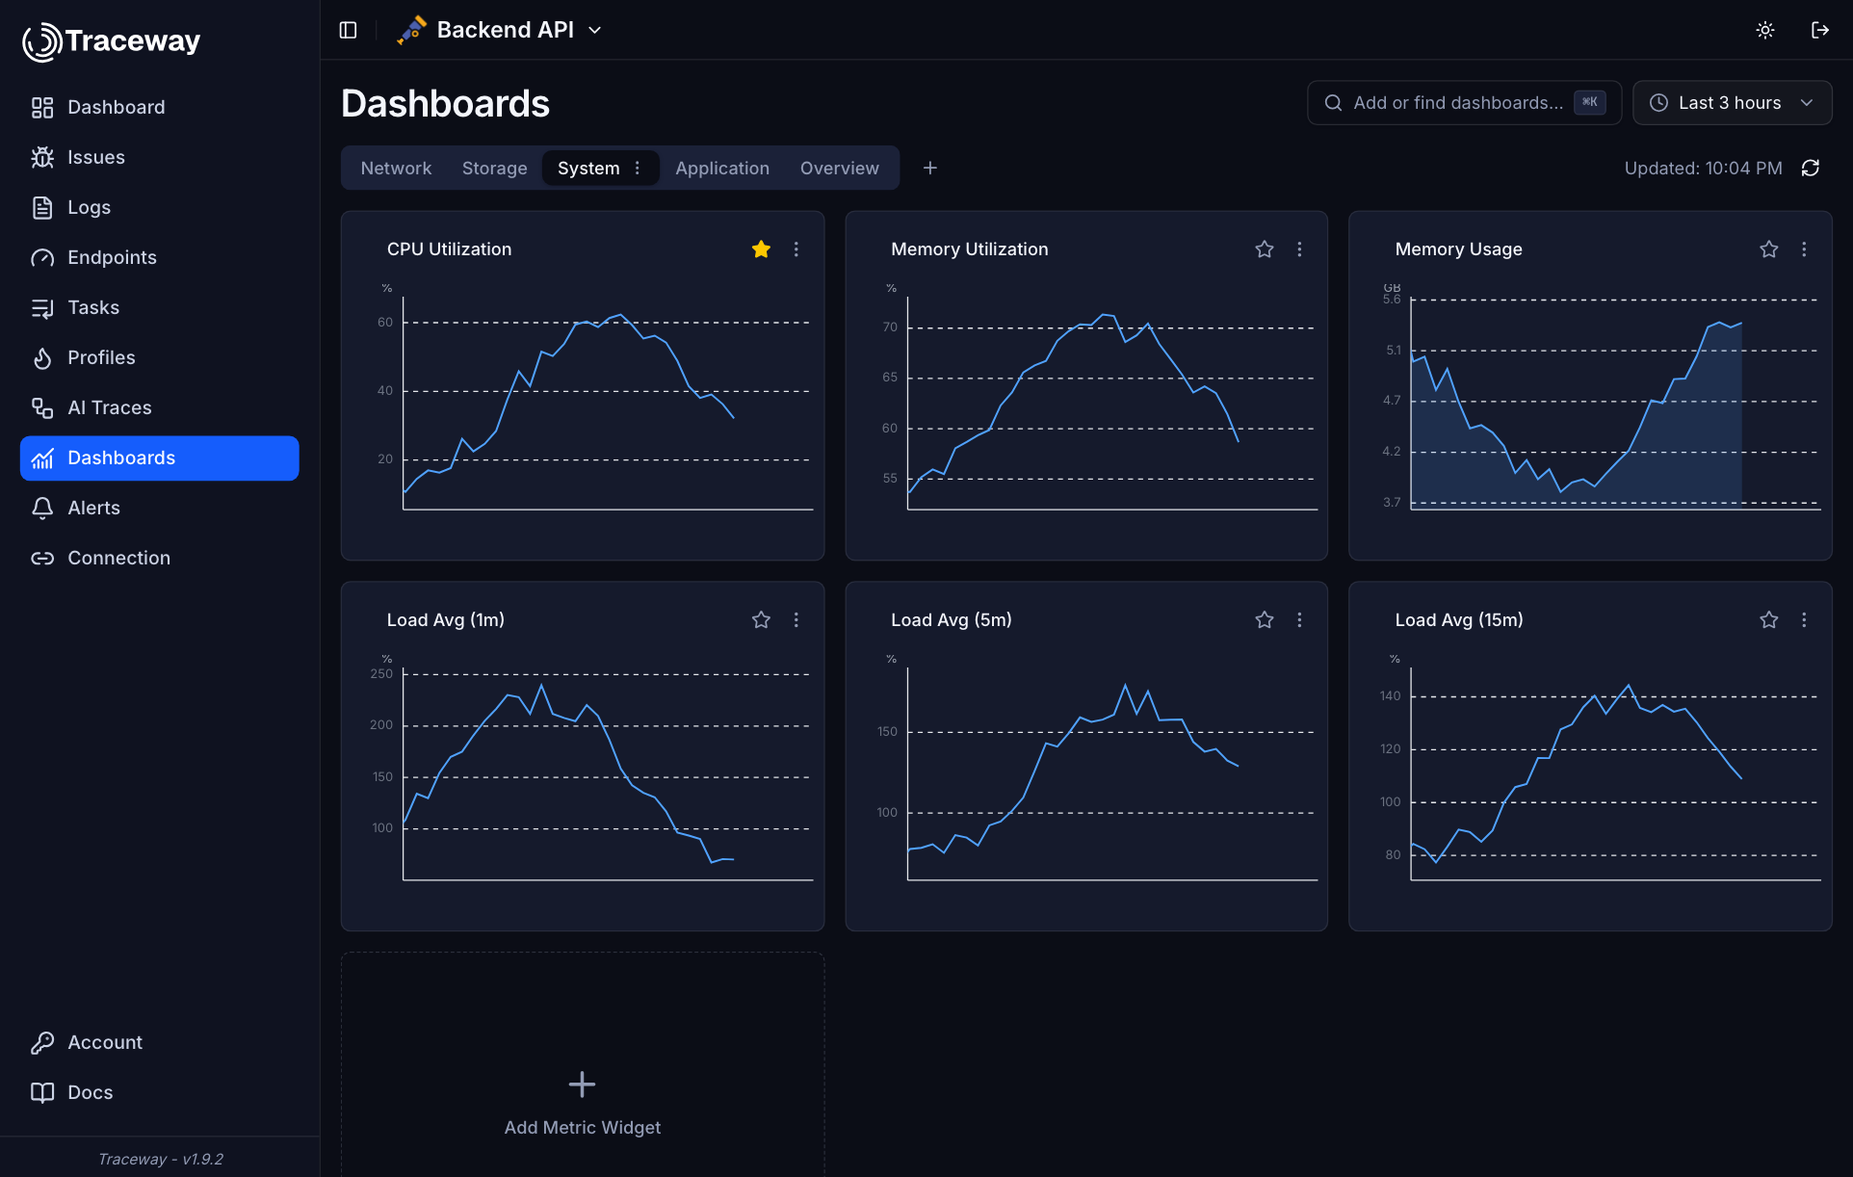
Task: Click the System tab label
Action: click(588, 168)
